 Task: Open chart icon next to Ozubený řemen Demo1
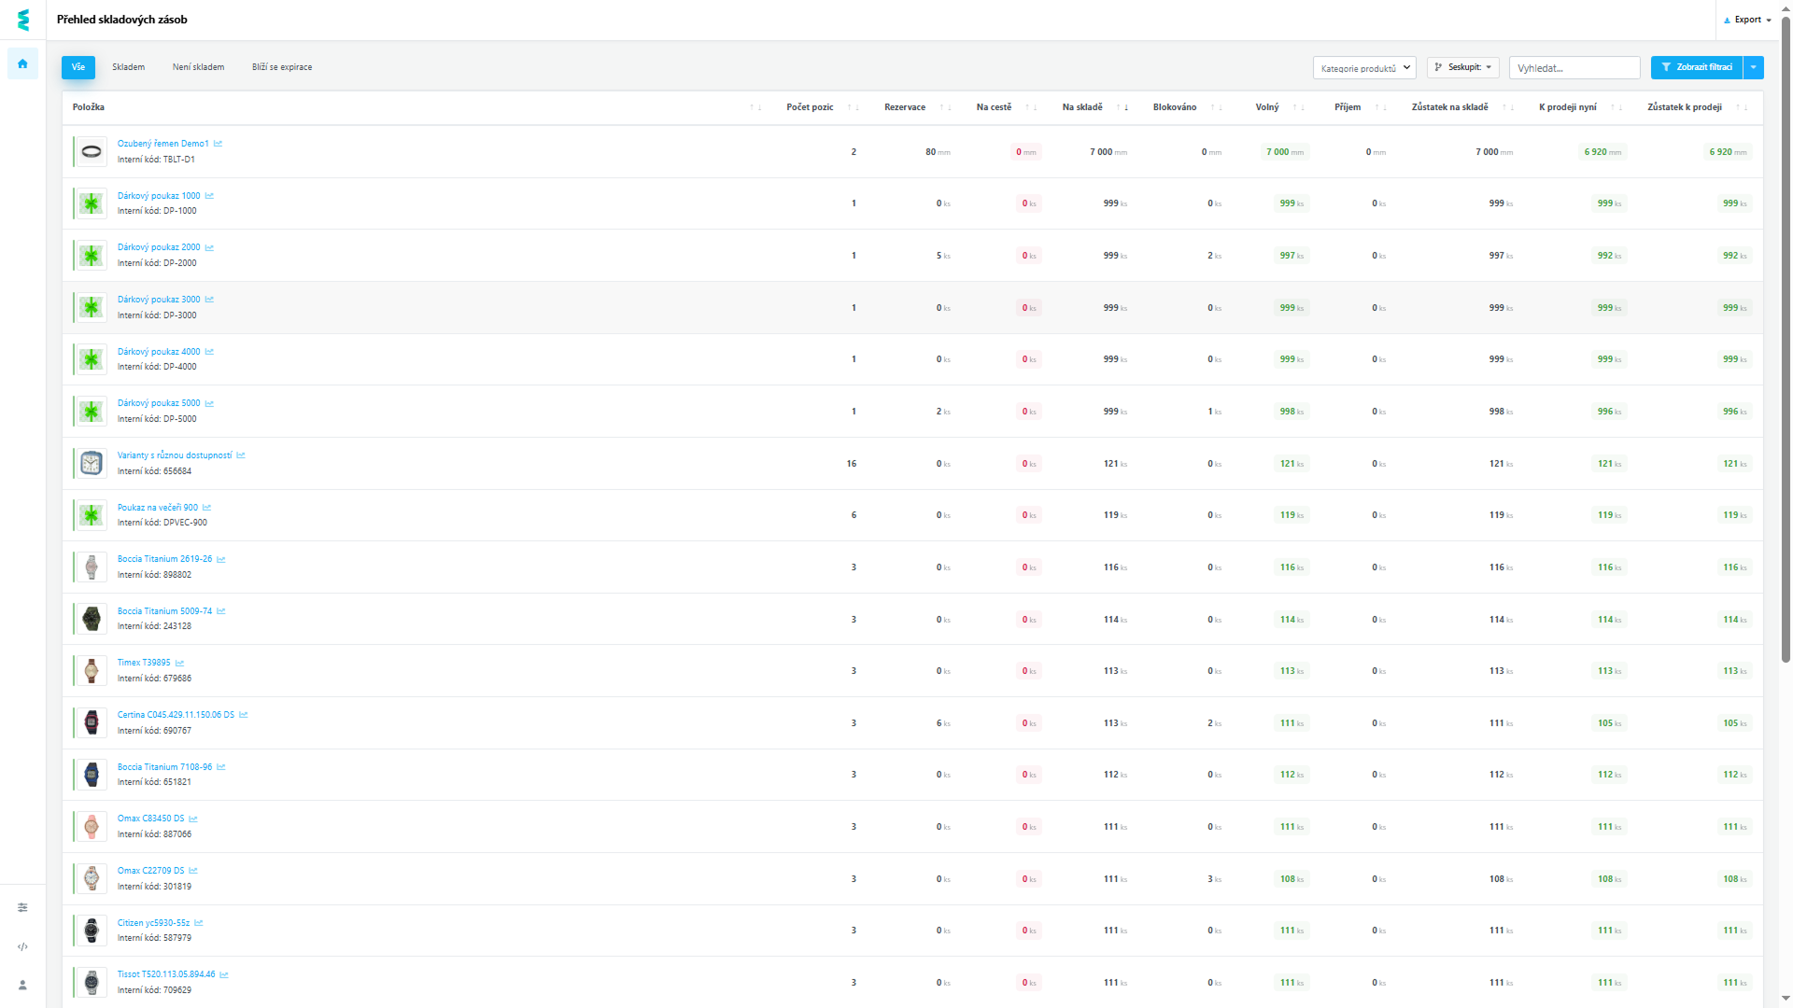click(218, 144)
